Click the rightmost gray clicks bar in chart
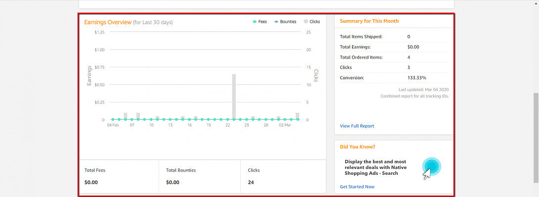This screenshot has height=197, width=539. [298, 116]
